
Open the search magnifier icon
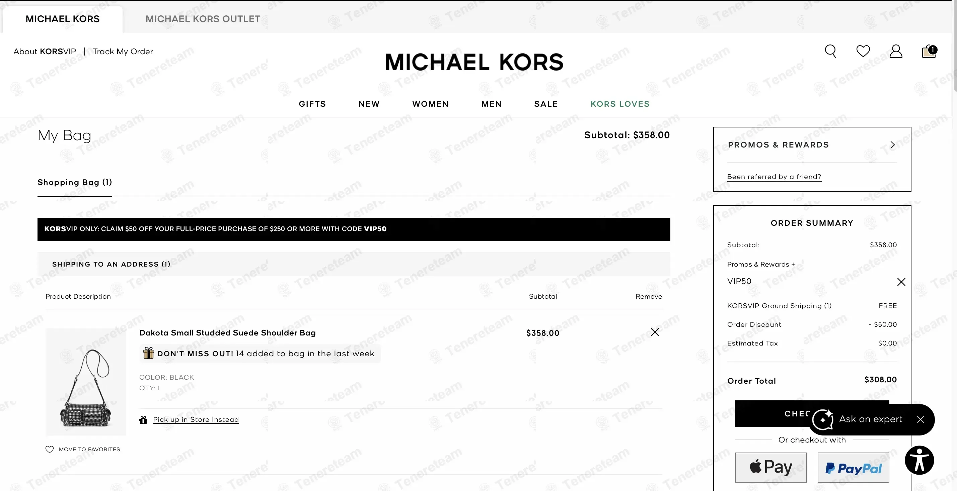pos(830,51)
